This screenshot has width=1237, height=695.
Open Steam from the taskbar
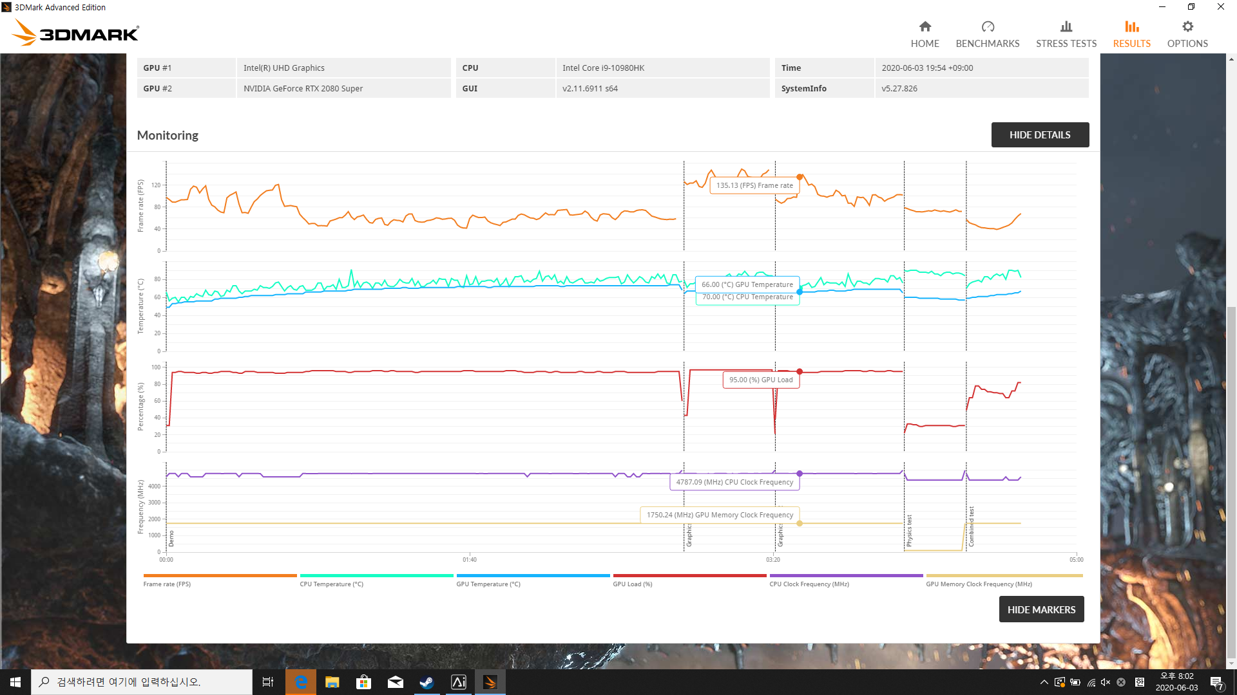click(x=427, y=682)
